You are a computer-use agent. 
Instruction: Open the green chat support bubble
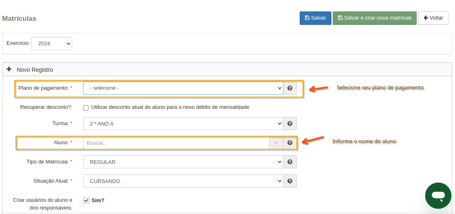click(438, 196)
